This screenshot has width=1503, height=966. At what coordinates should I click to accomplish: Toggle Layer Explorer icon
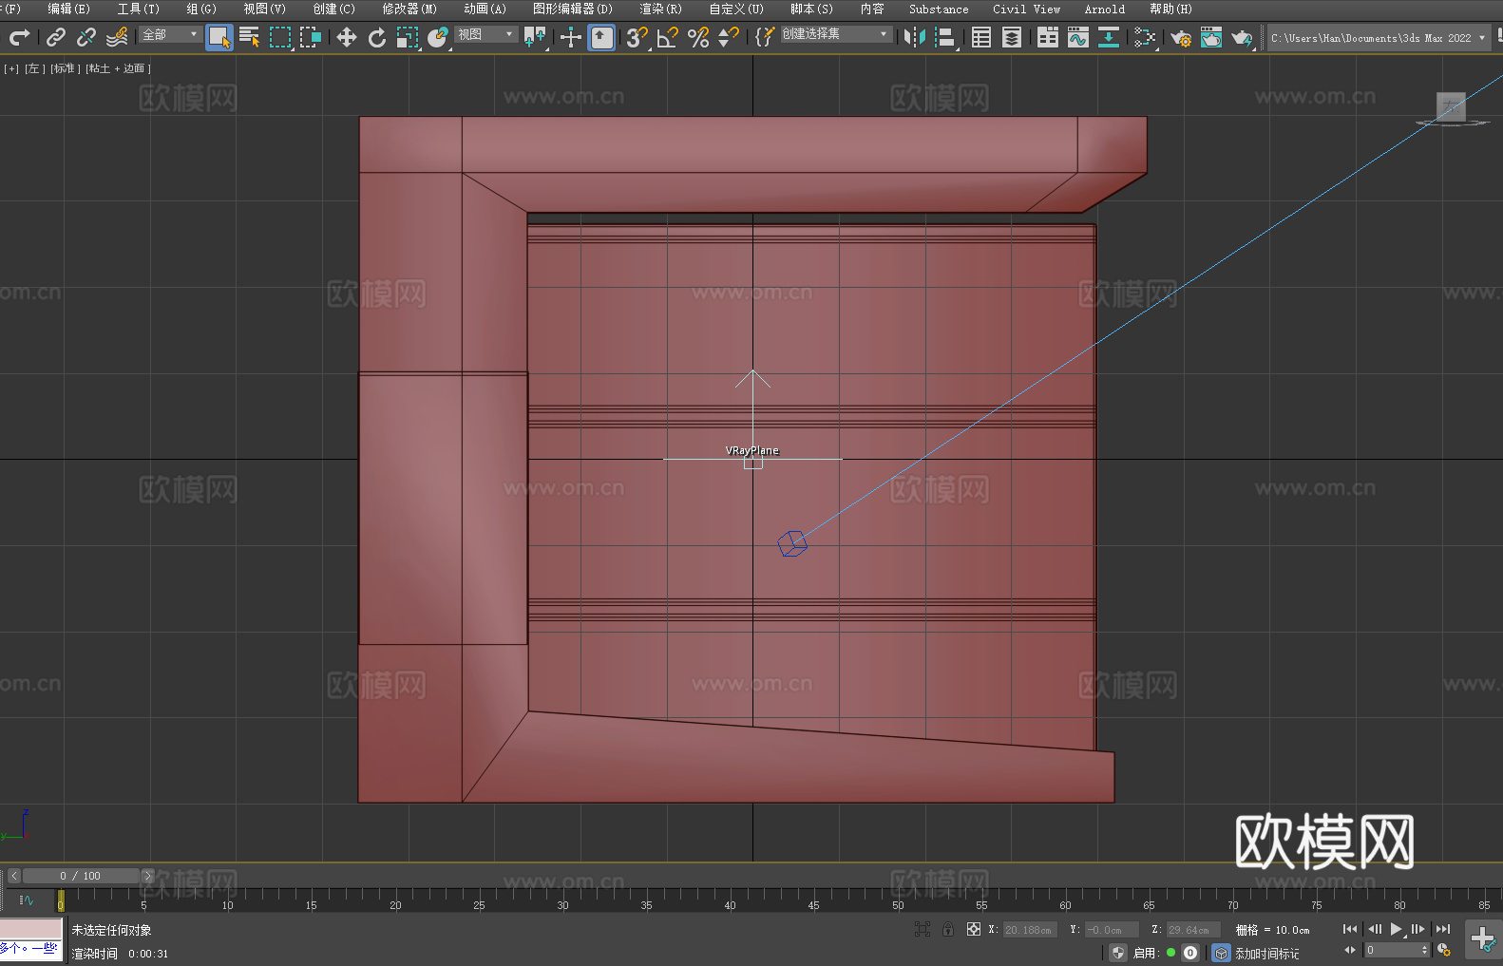pos(1012,37)
